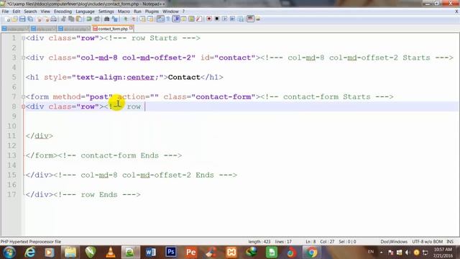
Task: Collapse the fold marker on line 3
Action: (x=23, y=58)
